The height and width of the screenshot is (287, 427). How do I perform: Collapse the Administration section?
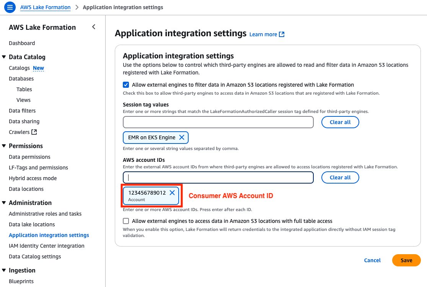[x=4, y=203]
